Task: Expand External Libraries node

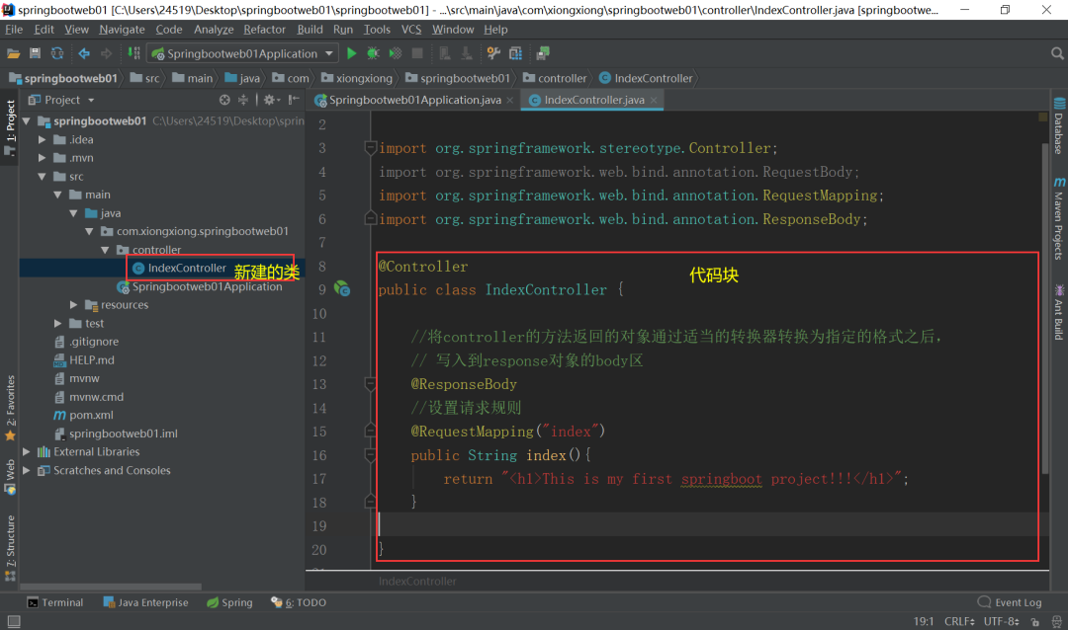Action: coord(27,451)
